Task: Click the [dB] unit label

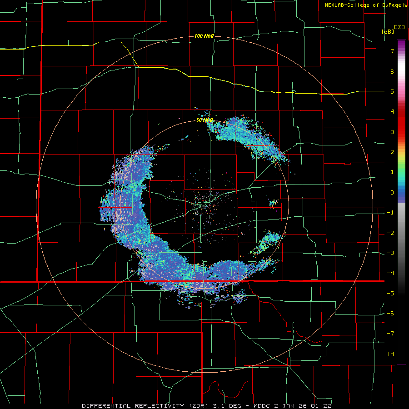Action: click(388, 31)
